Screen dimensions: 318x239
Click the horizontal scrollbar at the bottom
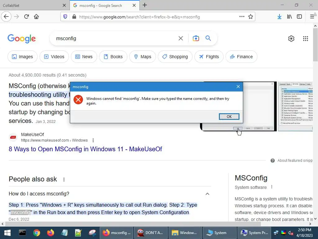tap(133, 224)
